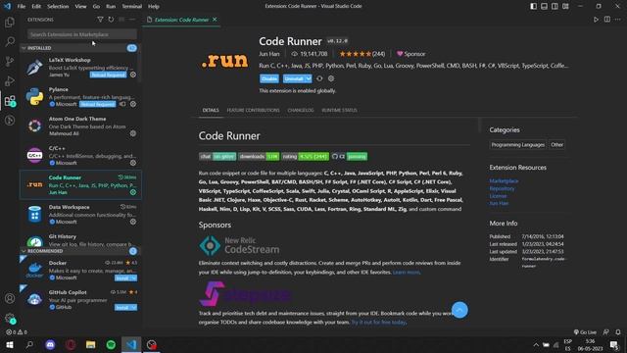This screenshot has width=627, height=353.
Task: Open gear settings for C/C++ extension
Action: coord(133,163)
